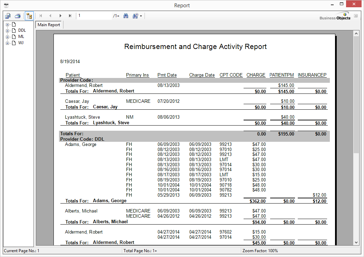
Task: Go to next page arrow
Action: pos(60,16)
